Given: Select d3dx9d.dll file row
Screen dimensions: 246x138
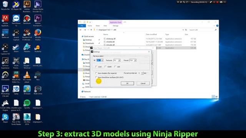Looking at the screenshot, I should [x=150, y=42].
